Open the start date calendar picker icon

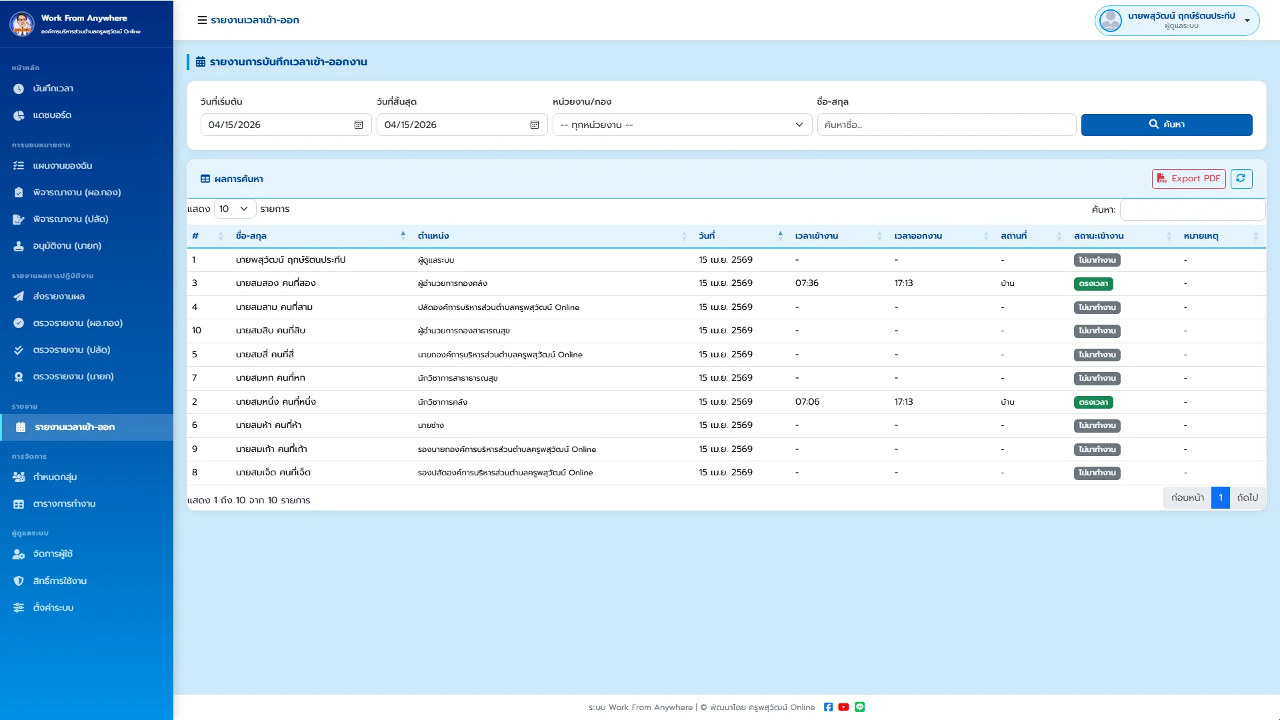tap(359, 125)
